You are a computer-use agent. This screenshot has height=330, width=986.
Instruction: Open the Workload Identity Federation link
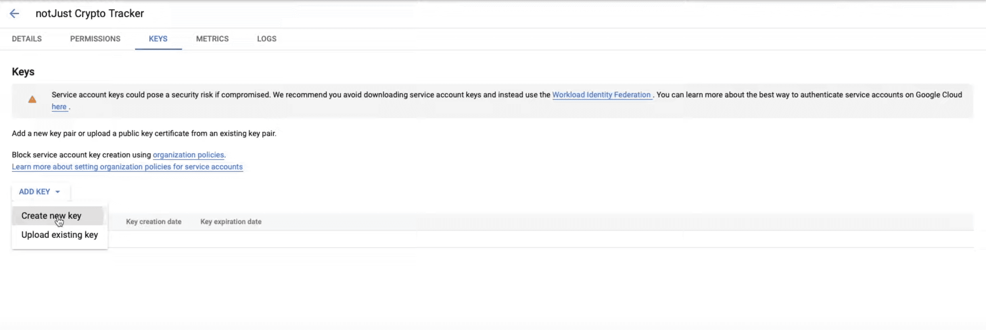[x=601, y=95]
